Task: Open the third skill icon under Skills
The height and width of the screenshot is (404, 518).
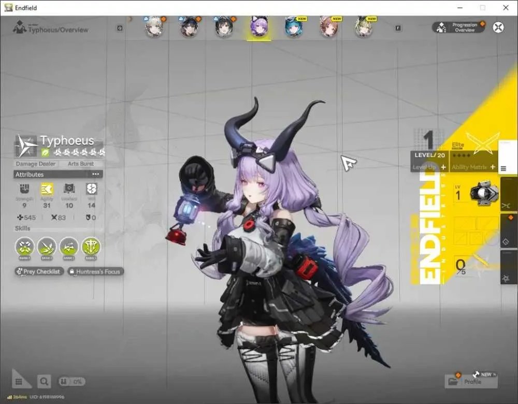Action: click(69, 247)
